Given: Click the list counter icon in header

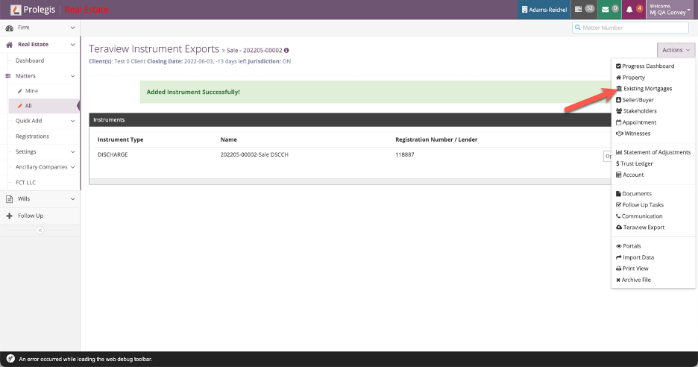Looking at the screenshot, I should 578,10.
